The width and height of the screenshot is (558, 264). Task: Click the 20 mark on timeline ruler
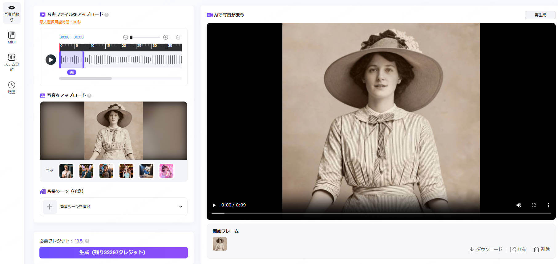click(x=124, y=46)
